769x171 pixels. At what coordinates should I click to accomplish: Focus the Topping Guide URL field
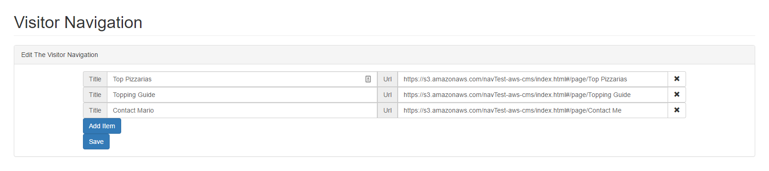533,95
